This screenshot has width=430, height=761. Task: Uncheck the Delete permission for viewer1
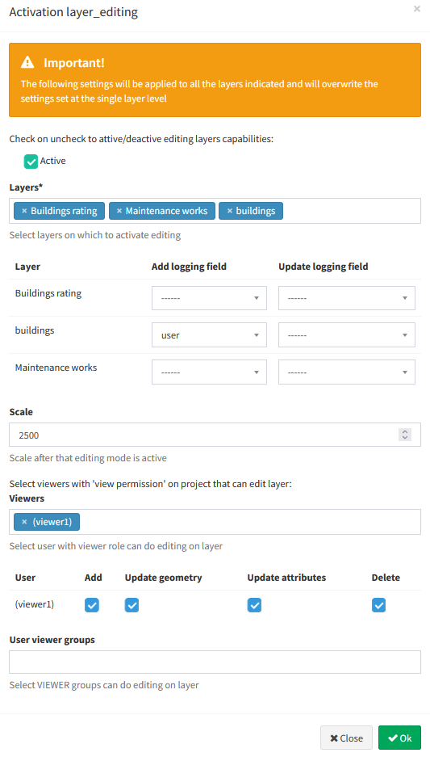378,605
